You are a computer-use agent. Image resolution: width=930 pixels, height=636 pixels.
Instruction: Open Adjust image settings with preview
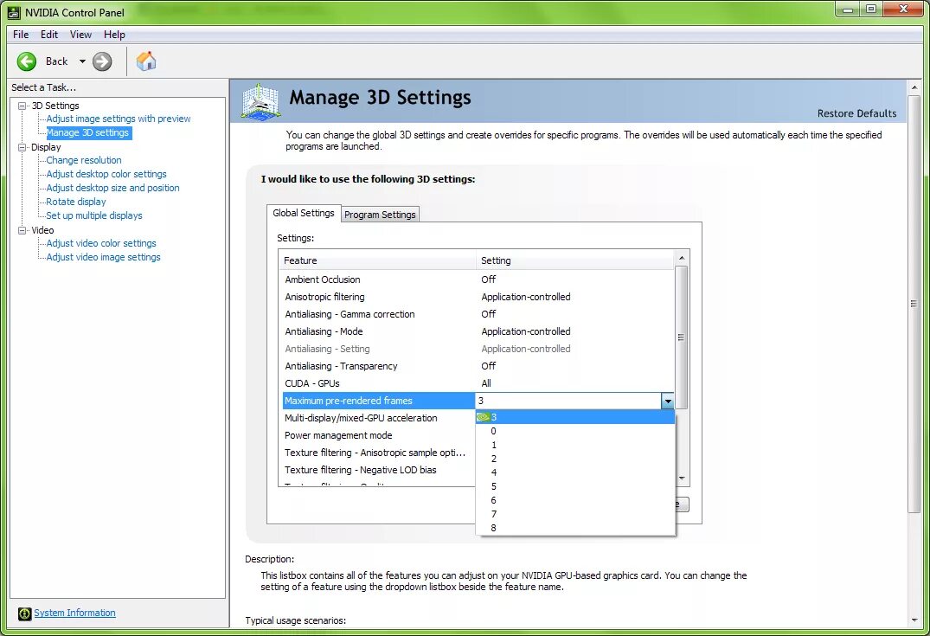click(119, 119)
